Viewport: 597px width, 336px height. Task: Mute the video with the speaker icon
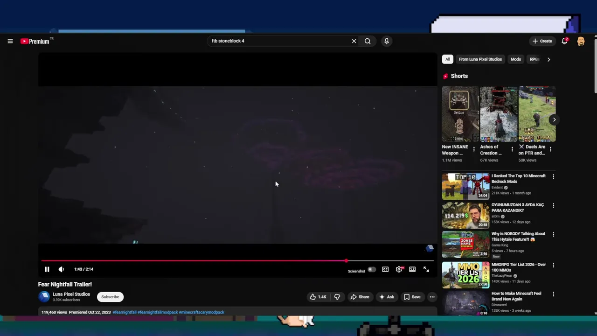tap(61, 269)
